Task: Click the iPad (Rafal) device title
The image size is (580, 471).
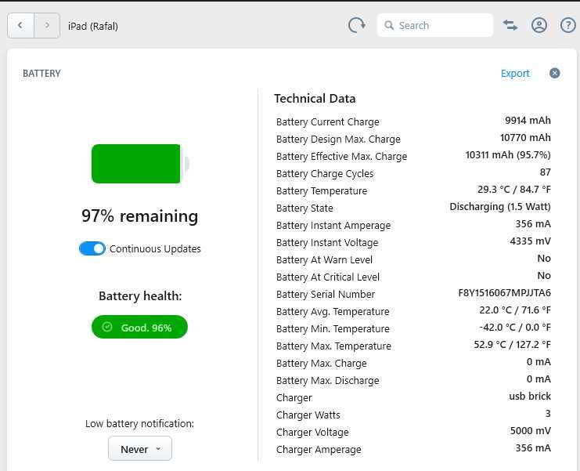Action: coord(93,26)
